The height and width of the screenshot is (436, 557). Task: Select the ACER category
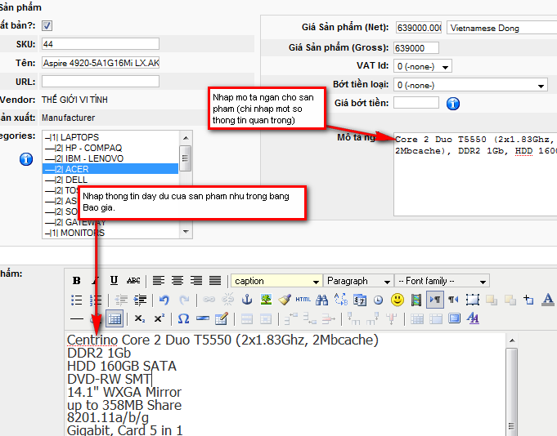(110, 169)
